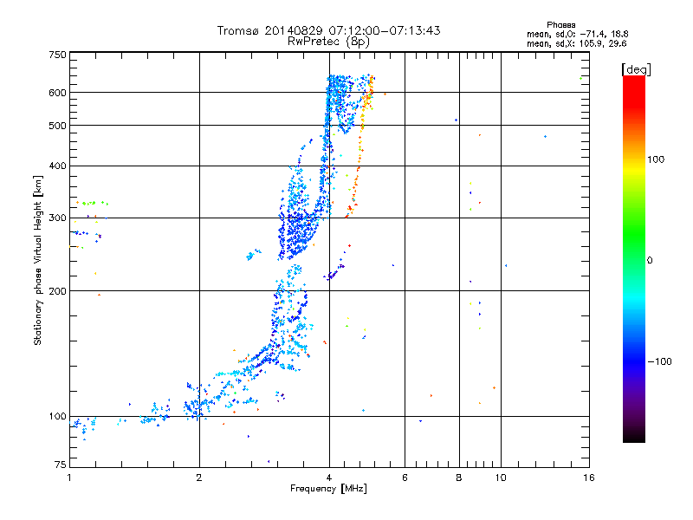The height and width of the screenshot is (520, 693).
Task: Click the y-axis tick label '100'
Action: pos(57,417)
